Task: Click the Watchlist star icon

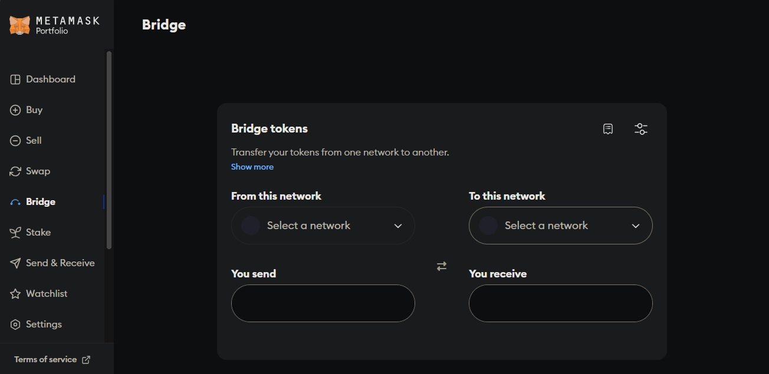Action: pyautogui.click(x=15, y=294)
